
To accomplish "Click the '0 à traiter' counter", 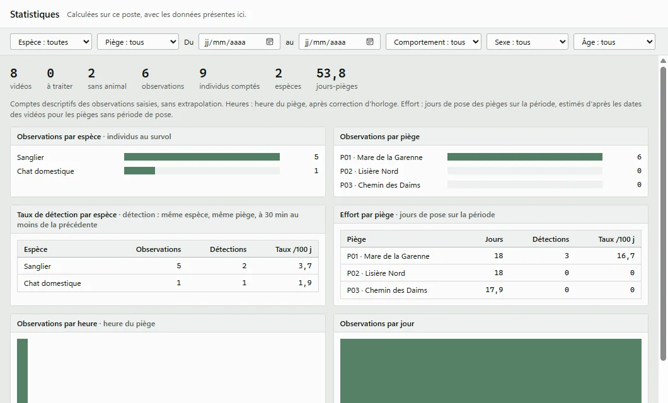I will click(60, 79).
